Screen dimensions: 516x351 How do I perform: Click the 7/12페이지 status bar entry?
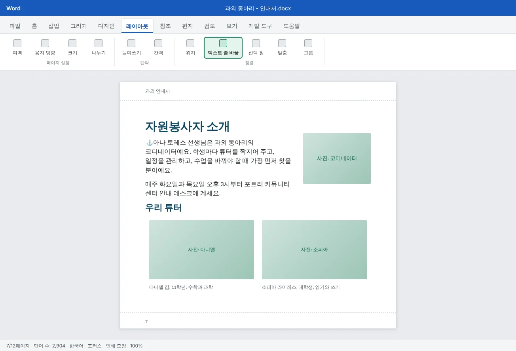18,346
